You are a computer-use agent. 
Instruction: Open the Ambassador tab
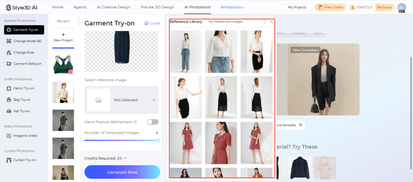[232, 7]
